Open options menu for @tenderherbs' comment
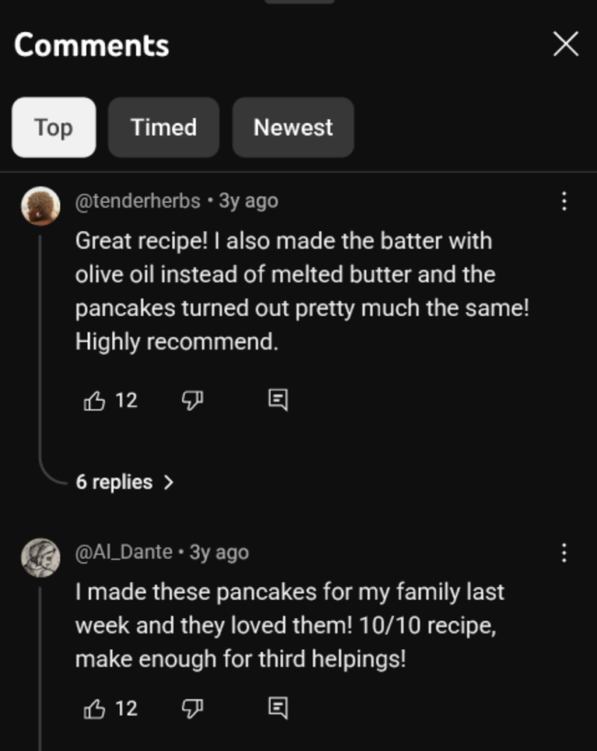 [x=564, y=200]
